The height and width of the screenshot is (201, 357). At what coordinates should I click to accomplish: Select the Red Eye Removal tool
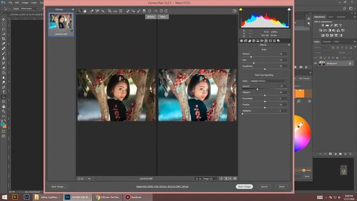pyautogui.click(x=133, y=11)
